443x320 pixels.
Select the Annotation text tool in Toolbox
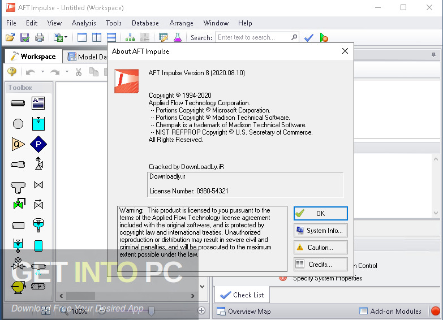38,103
